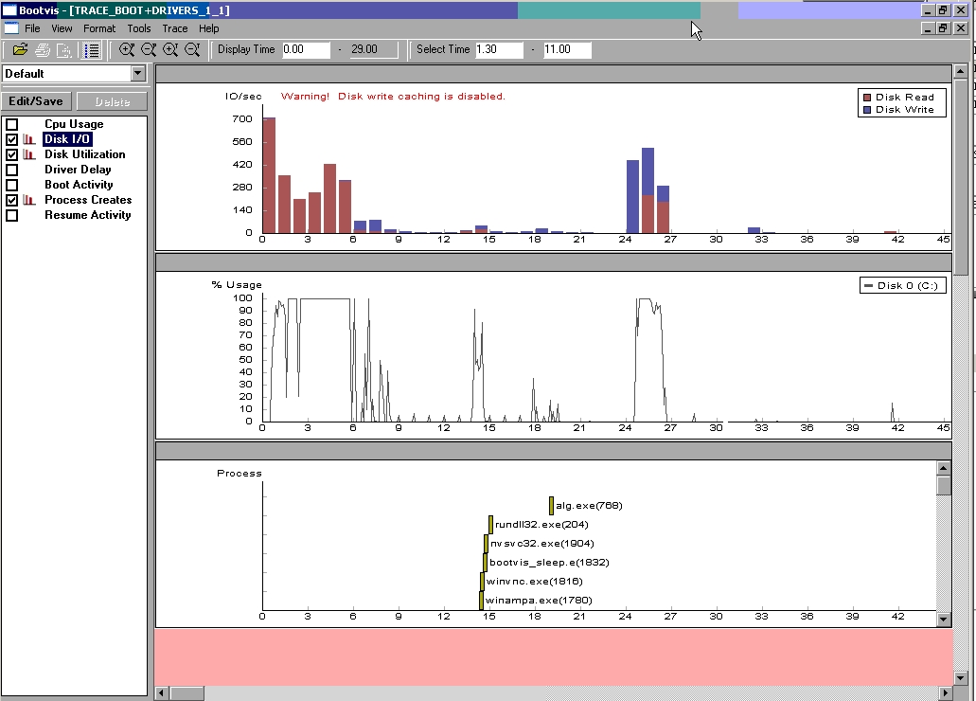Click the Process panel scroll-up arrow
Viewport: 976px width, 701px height.
pyautogui.click(x=943, y=468)
